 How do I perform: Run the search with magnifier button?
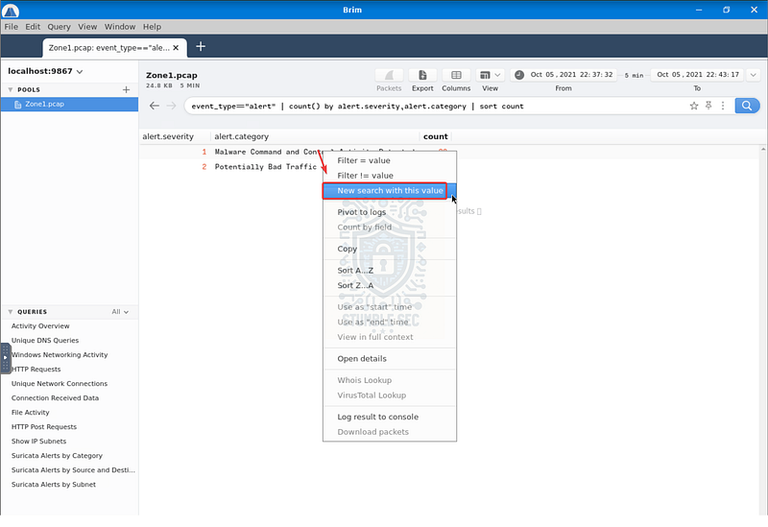[747, 106]
